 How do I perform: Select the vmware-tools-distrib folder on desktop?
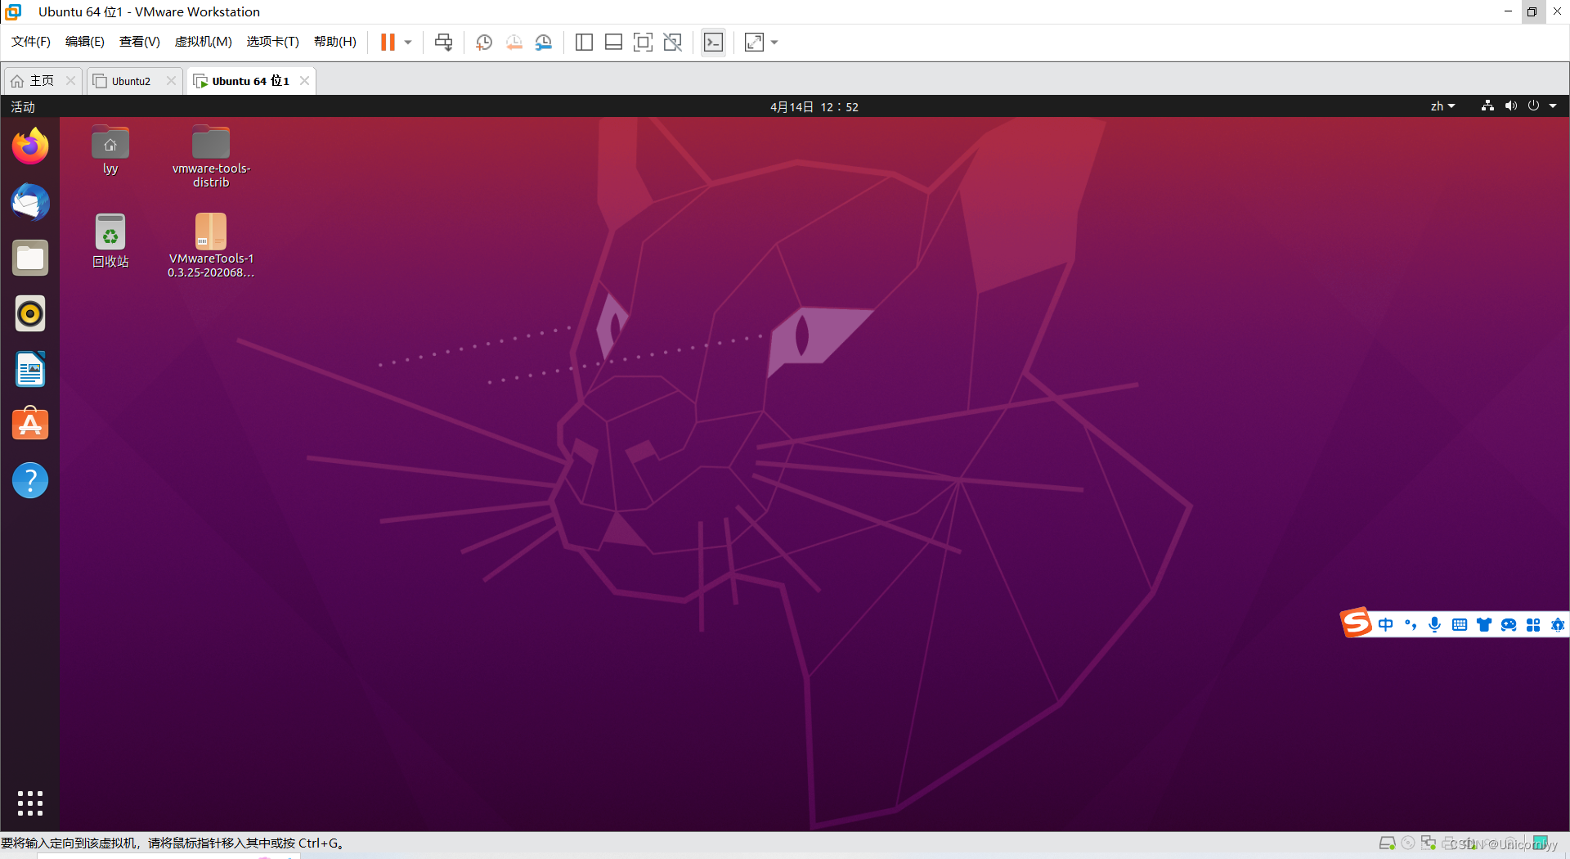(x=211, y=156)
